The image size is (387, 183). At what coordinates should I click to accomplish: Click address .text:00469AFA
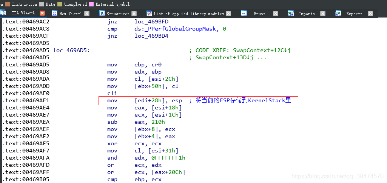pos(26,158)
